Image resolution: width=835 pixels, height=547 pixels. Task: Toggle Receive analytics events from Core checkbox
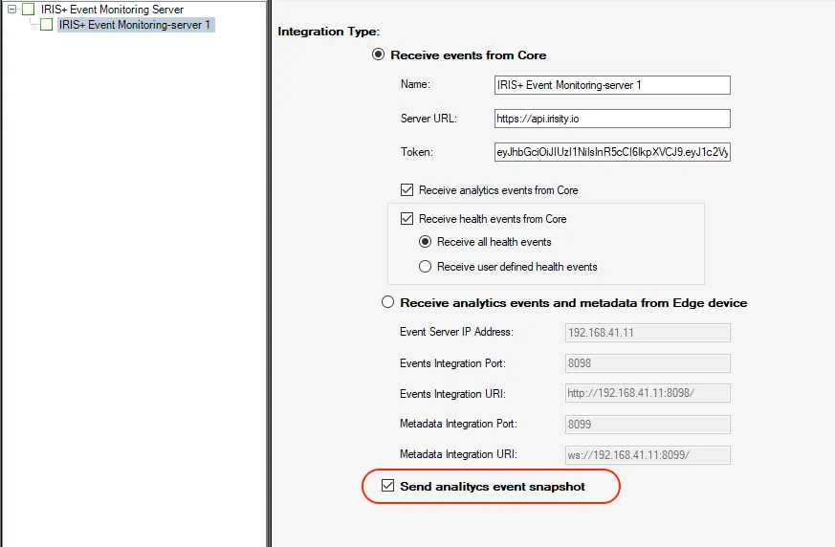407,190
